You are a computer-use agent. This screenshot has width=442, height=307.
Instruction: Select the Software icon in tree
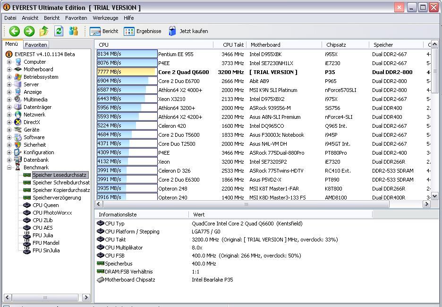pos(18,137)
